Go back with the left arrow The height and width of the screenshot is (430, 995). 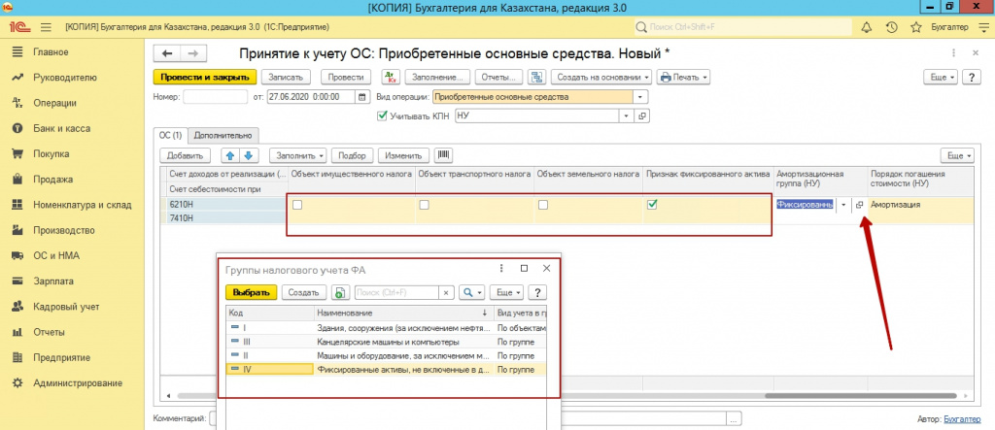tap(168, 53)
